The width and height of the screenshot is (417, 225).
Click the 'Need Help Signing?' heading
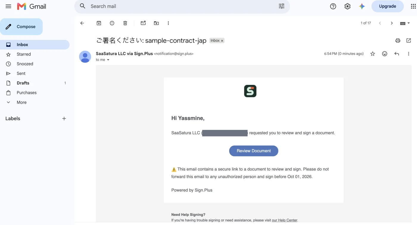pos(188,215)
